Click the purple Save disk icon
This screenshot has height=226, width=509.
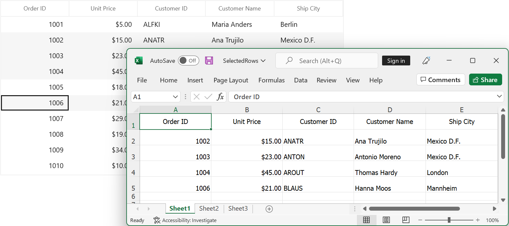(209, 61)
